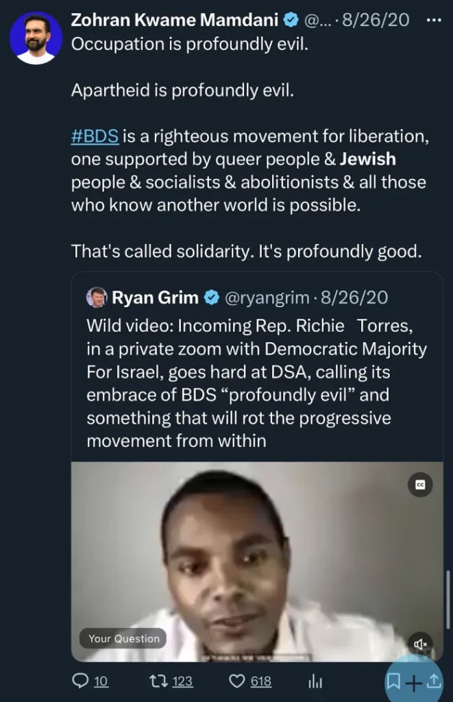Image resolution: width=453 pixels, height=702 pixels.
Task: Tap the retweet icon with 123 reposts
Action: click(158, 681)
